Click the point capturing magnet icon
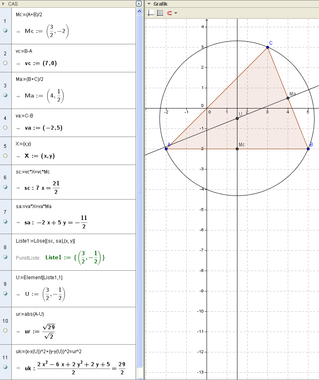The width and height of the screenshot is (319, 380). tap(169, 13)
